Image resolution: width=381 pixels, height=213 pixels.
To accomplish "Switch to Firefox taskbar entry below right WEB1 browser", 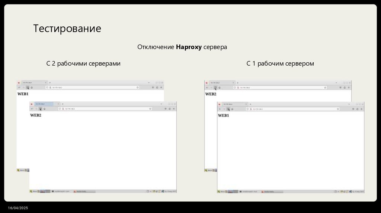I will (272, 192).
